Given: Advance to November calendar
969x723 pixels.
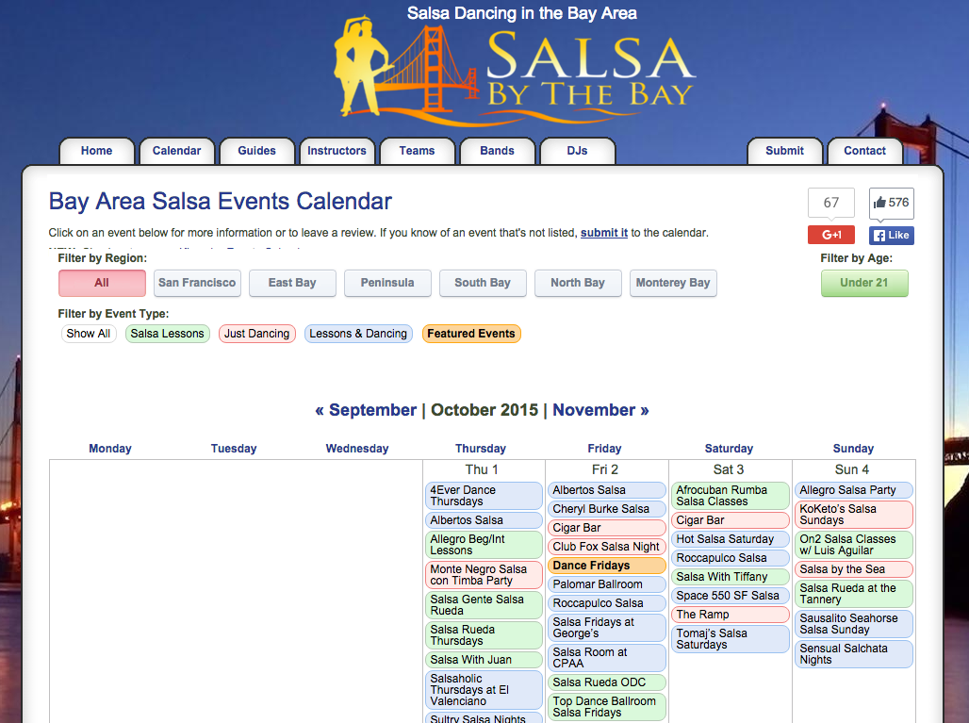Looking at the screenshot, I should tap(600, 410).
